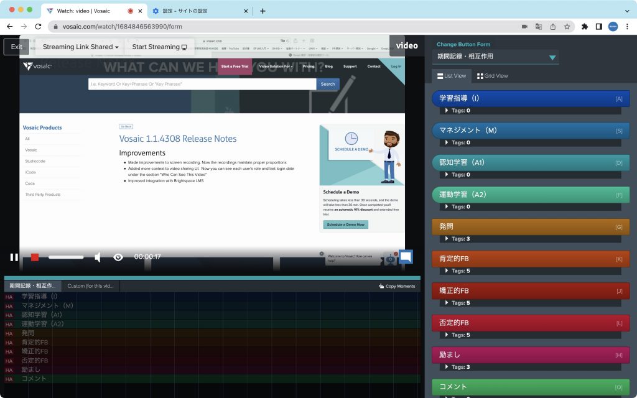Switch to the 設定 - サイトの設定 tab
Viewport: 637px width, 398px height.
(200, 11)
